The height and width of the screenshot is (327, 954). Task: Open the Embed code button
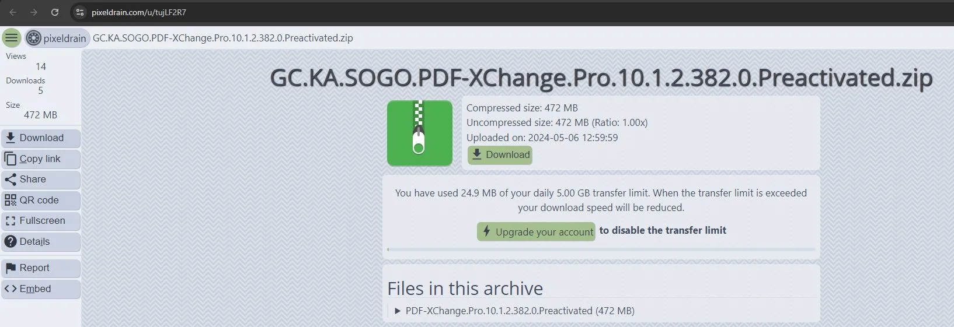pos(41,289)
